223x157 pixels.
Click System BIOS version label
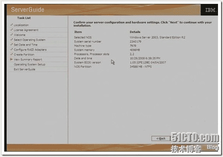(87, 63)
